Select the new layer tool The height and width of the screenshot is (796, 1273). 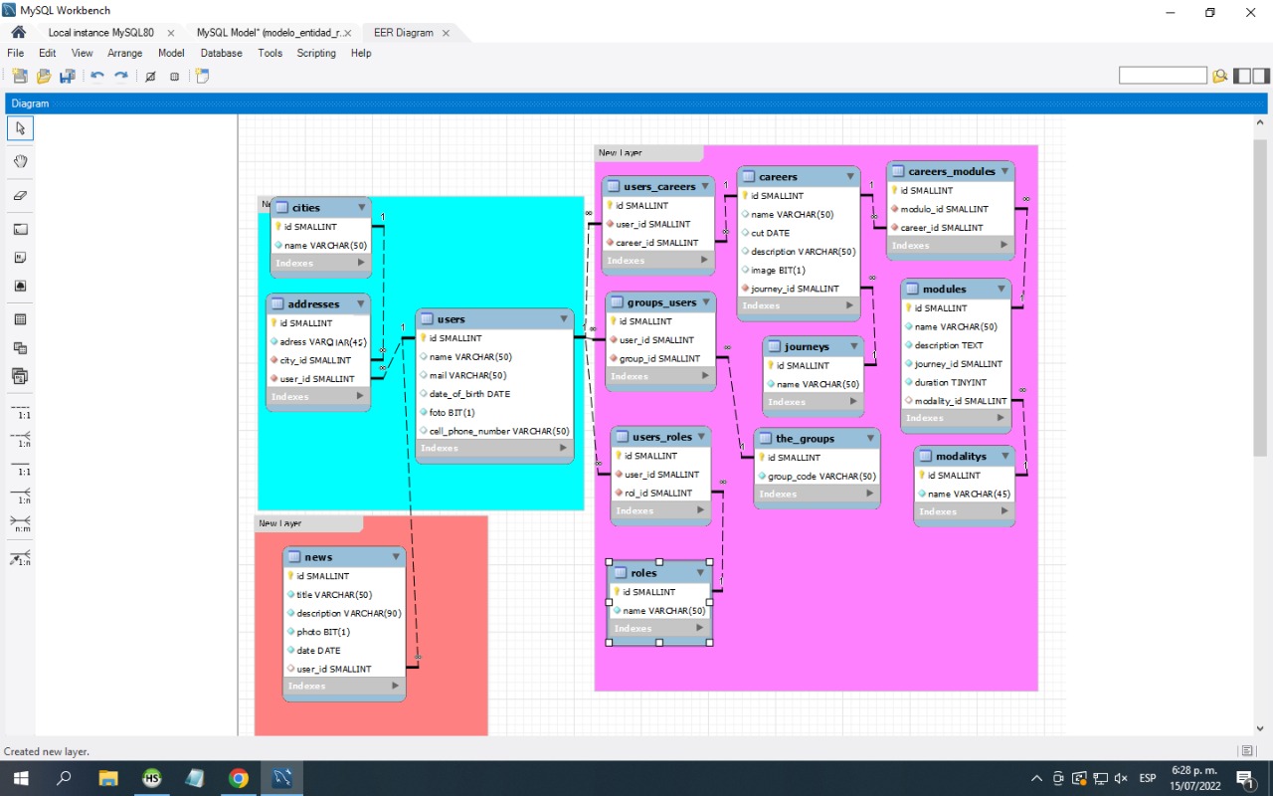(20, 228)
